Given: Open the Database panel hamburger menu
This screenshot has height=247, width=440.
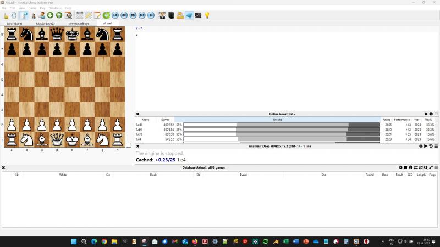Looking at the screenshot, I should point(436,167).
